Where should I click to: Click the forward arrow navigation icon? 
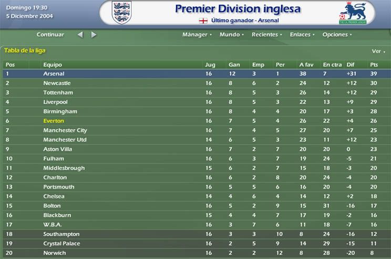coord(94,35)
